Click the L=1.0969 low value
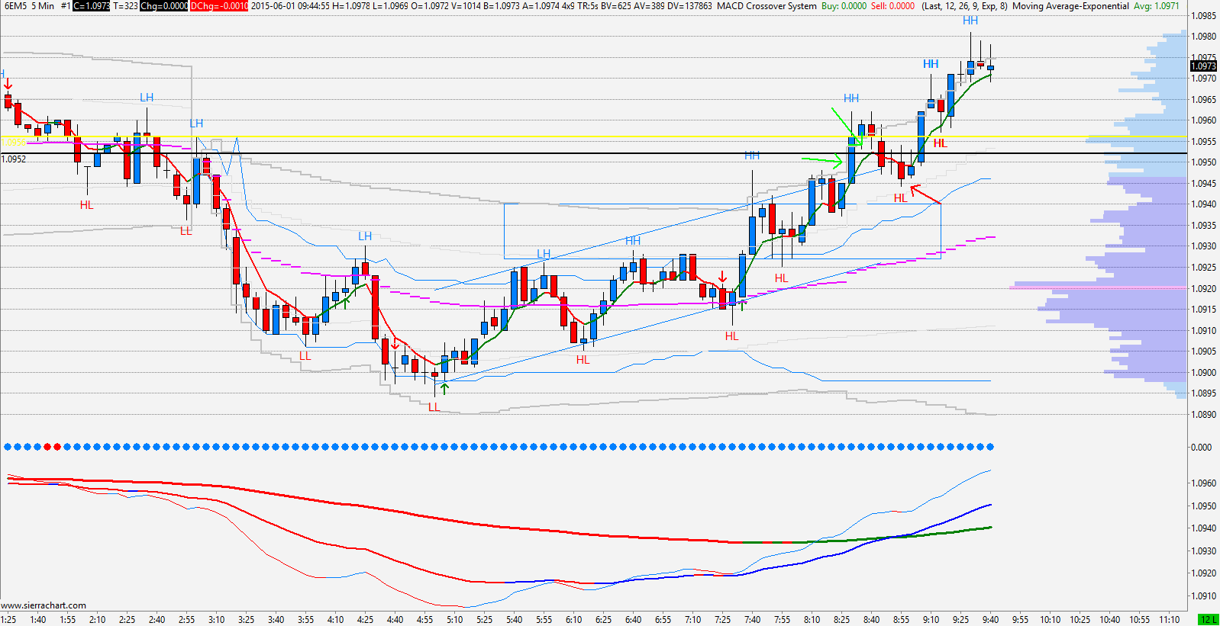Viewport: 1220px width, 626px height. click(390, 6)
